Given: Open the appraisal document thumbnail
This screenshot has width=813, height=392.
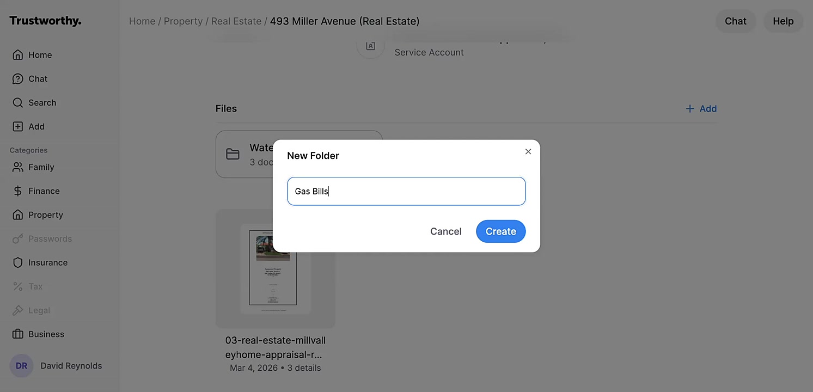Looking at the screenshot, I should 276,268.
